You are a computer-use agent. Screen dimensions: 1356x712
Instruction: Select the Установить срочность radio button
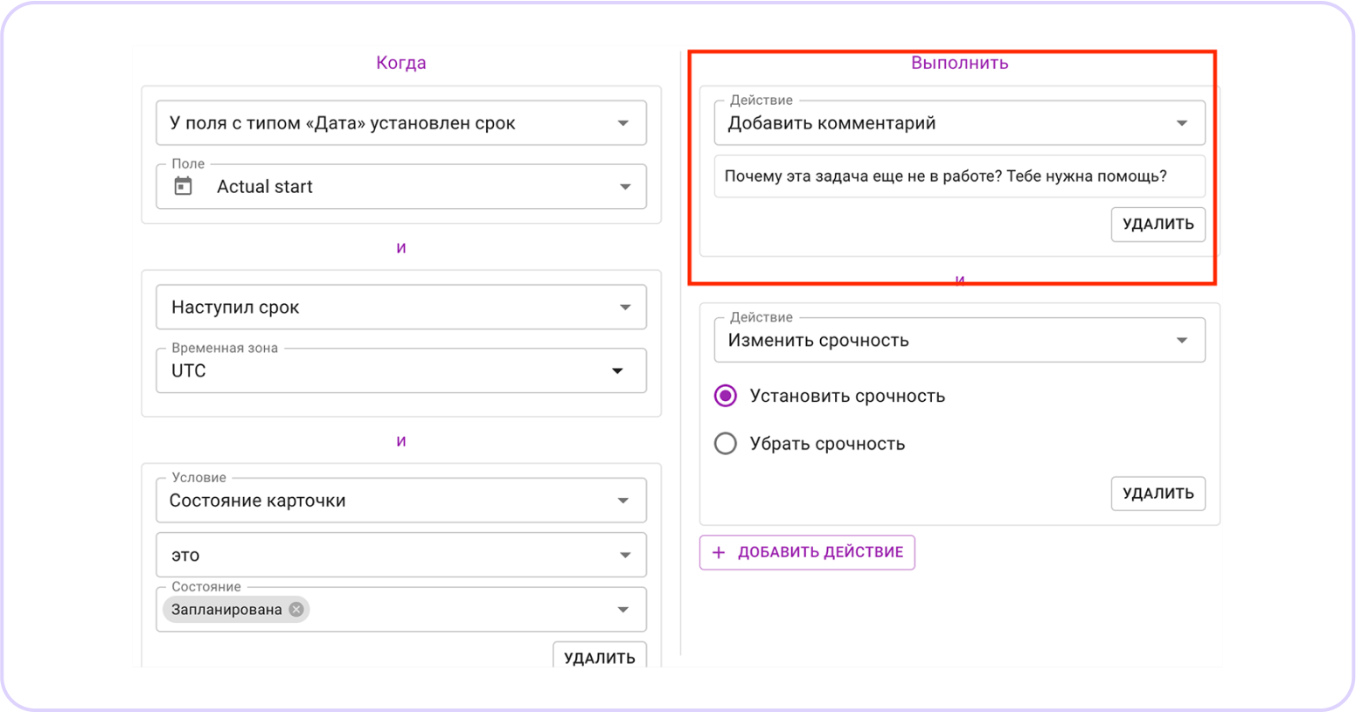click(x=726, y=396)
